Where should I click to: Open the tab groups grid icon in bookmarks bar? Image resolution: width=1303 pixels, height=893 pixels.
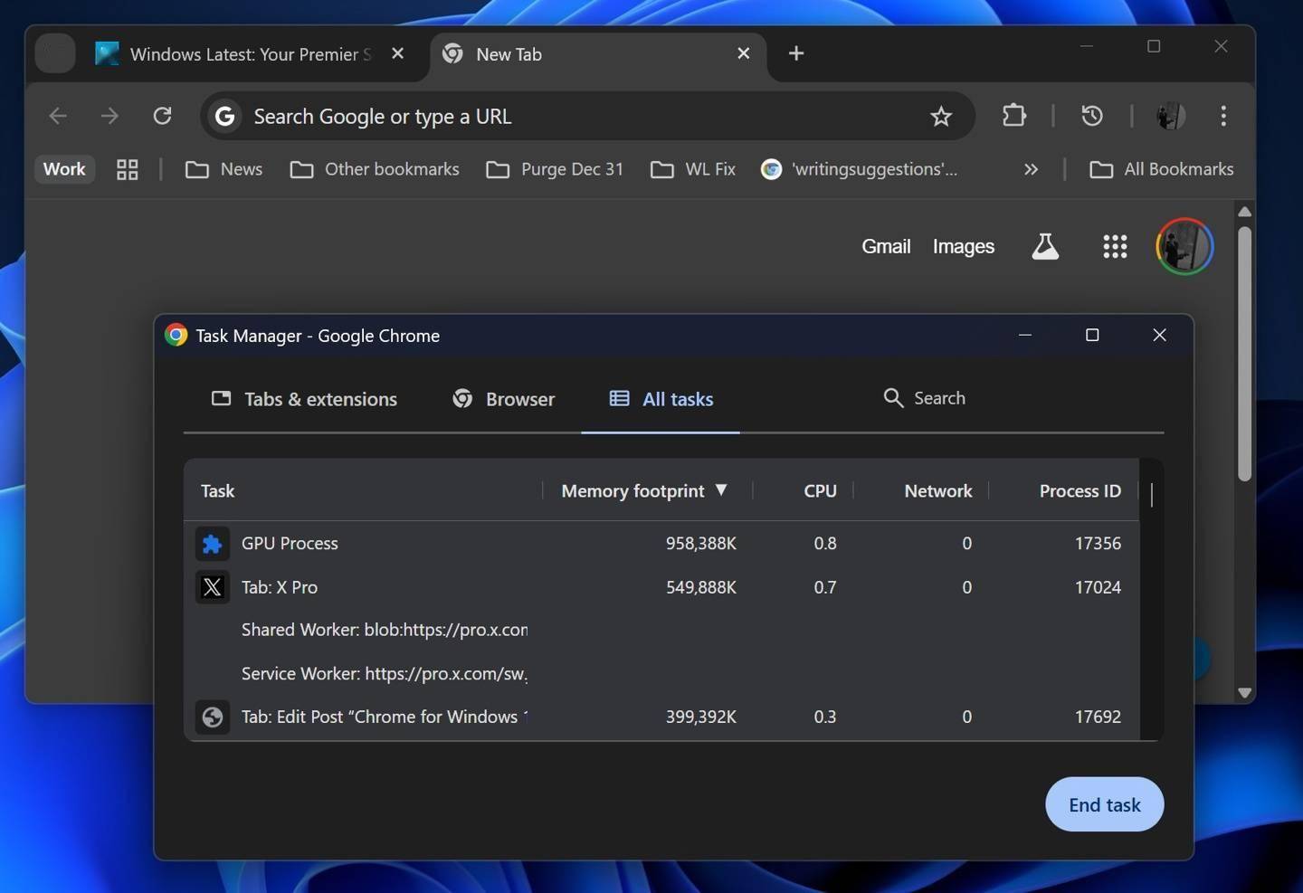[x=128, y=169]
